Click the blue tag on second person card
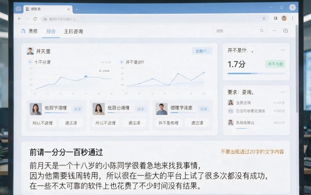311x195 pixels. pyautogui.click(x=141, y=109)
